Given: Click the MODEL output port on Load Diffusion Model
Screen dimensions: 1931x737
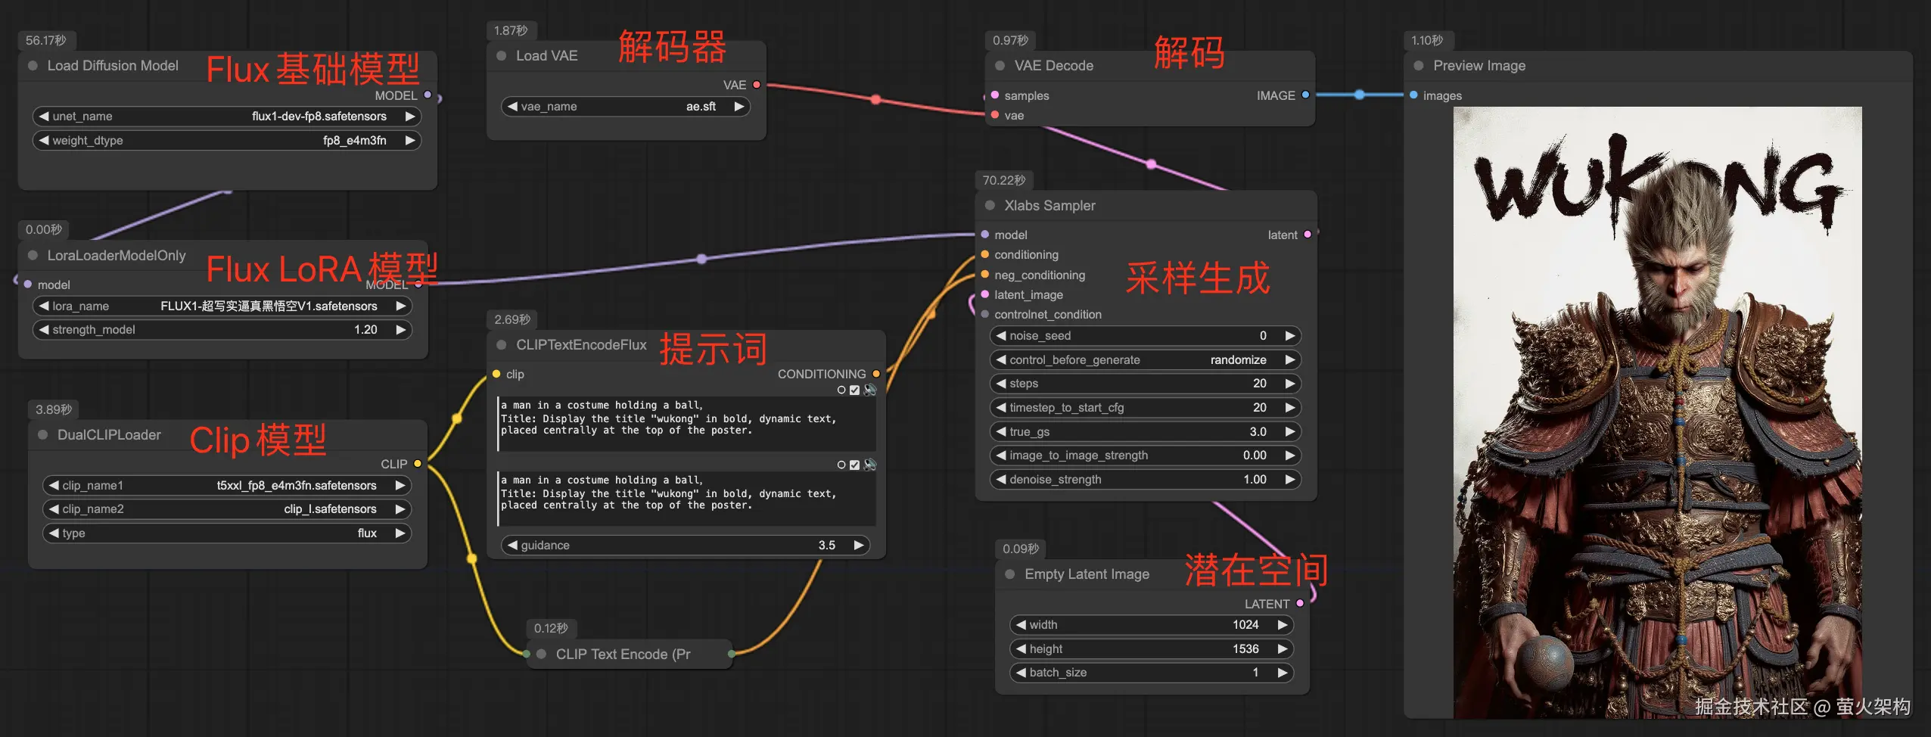Looking at the screenshot, I should coord(428,95).
